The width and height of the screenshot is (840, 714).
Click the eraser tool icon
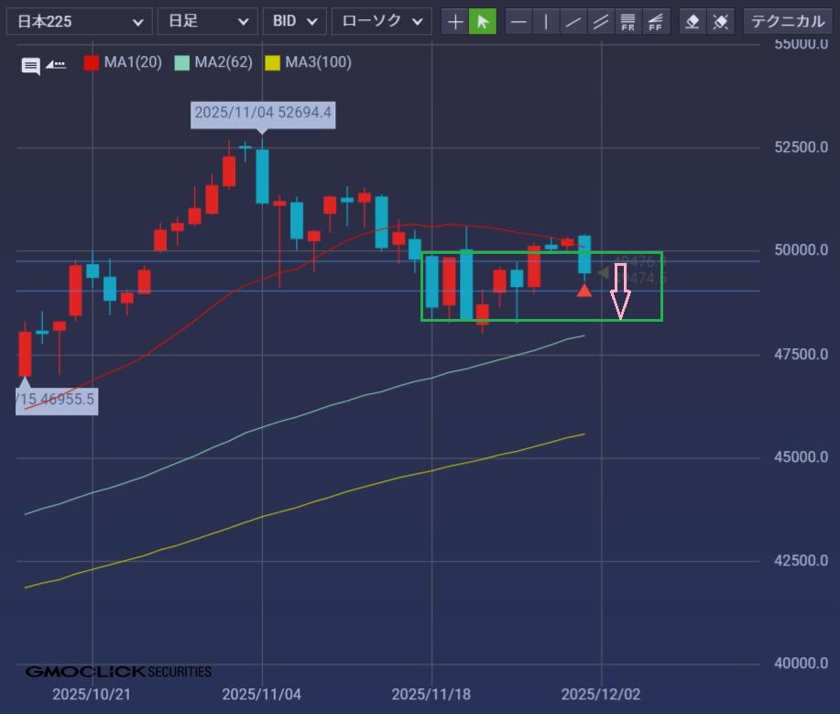click(693, 21)
